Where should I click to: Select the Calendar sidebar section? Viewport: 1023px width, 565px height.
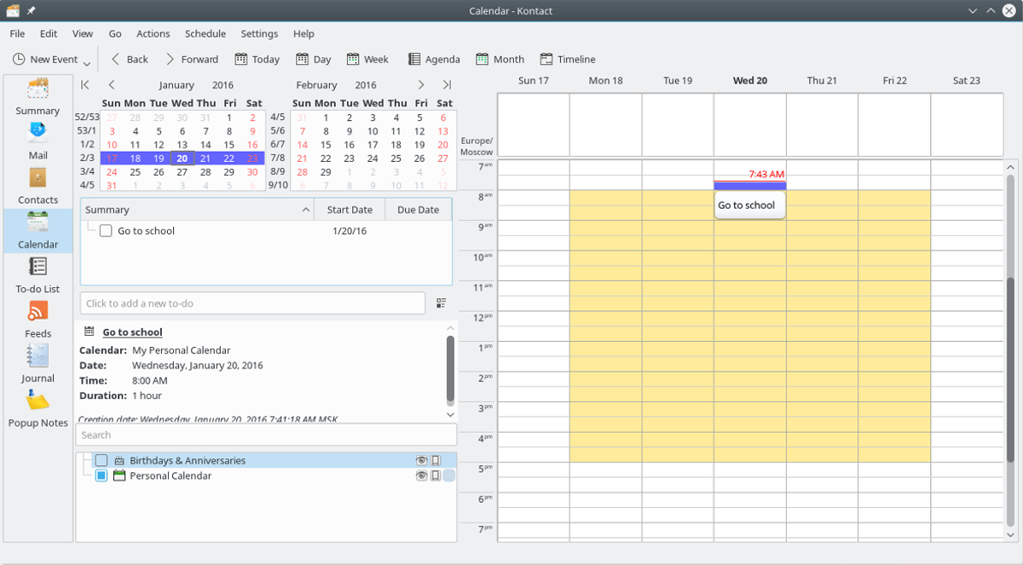38,231
